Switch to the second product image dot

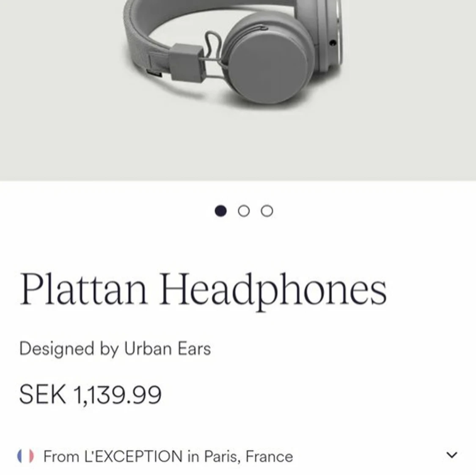point(244,211)
